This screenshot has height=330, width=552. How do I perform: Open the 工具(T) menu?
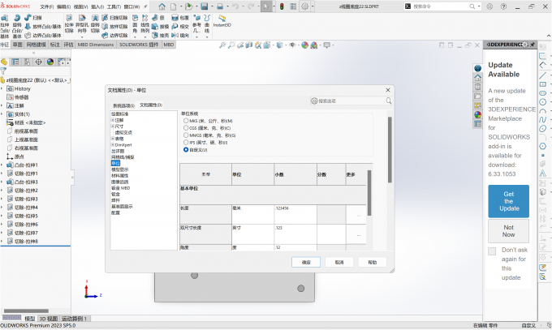pos(114,6)
